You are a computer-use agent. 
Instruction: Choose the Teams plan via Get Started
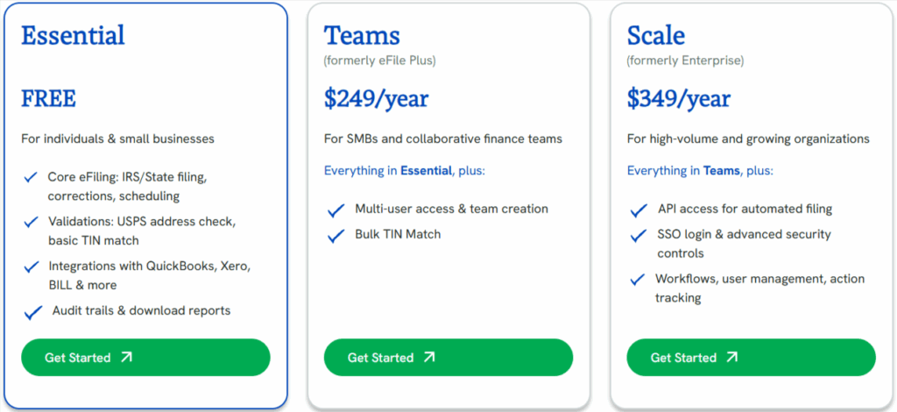448,358
